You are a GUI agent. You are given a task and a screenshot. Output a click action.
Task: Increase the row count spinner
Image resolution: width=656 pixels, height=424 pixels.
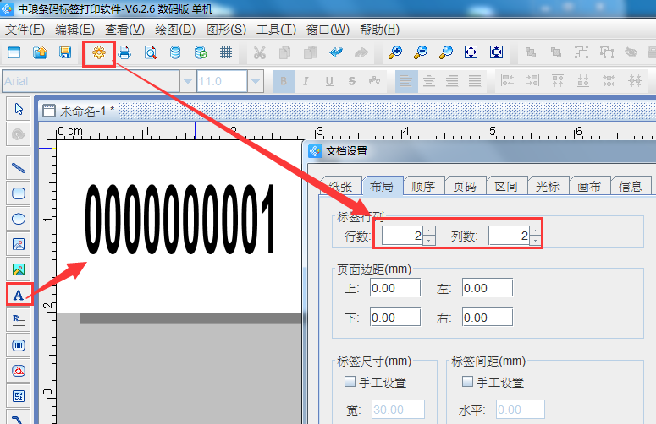[x=429, y=231]
